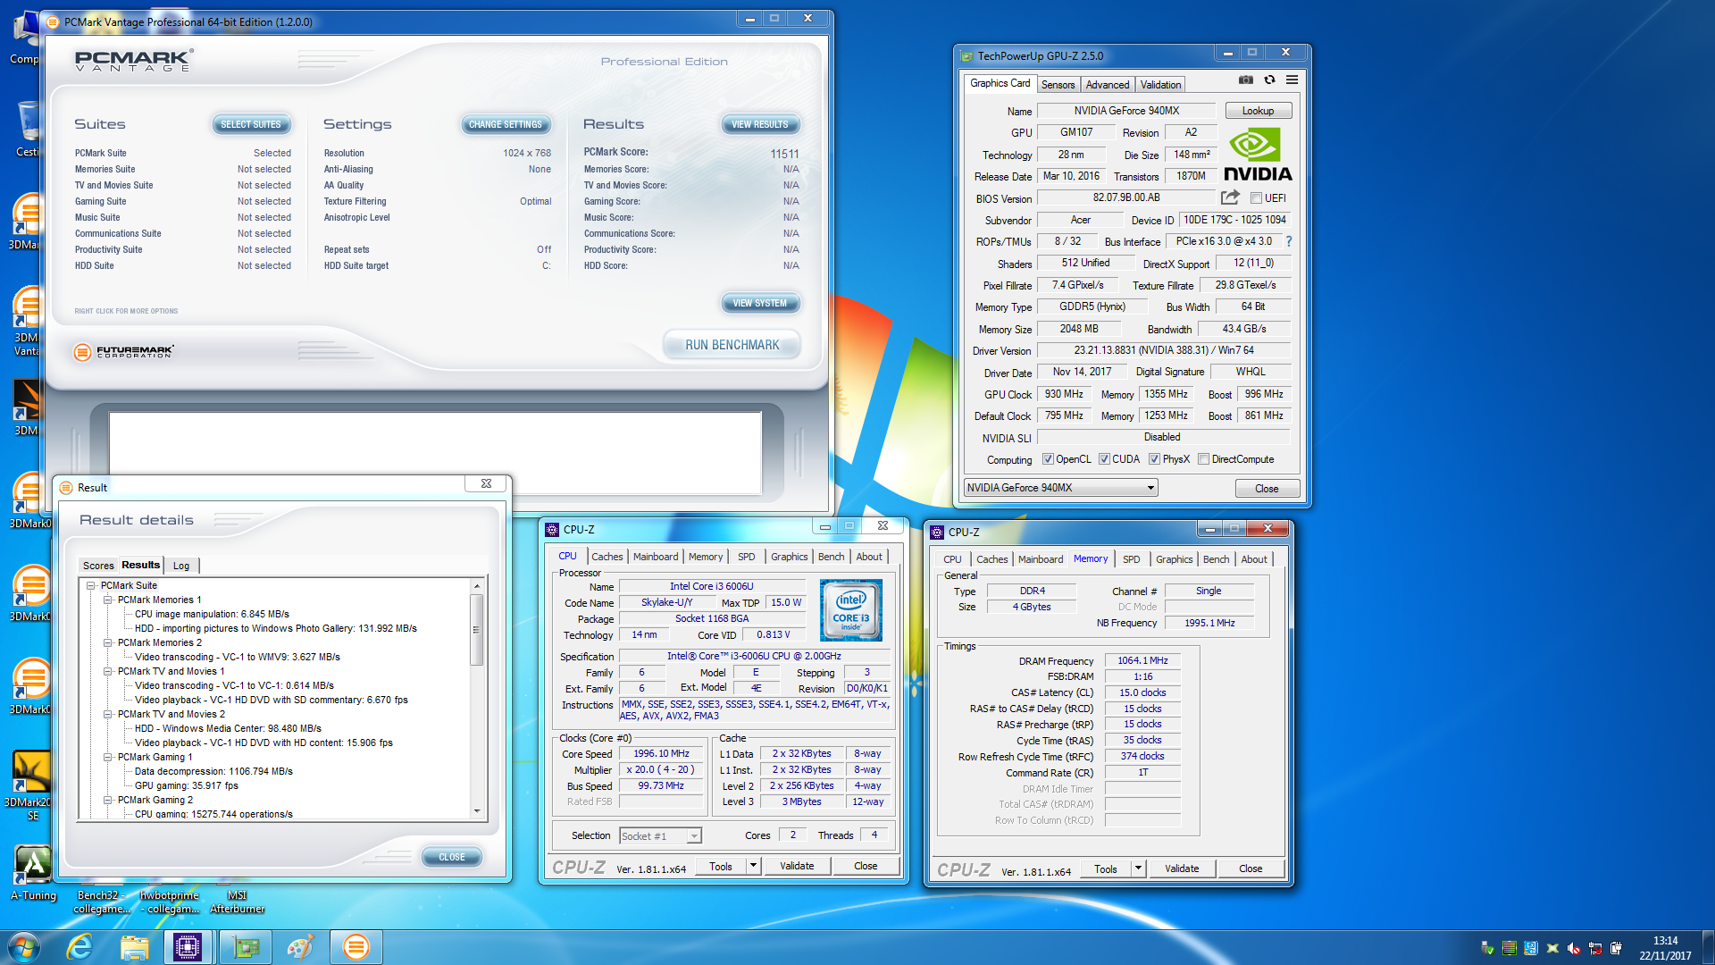This screenshot has height=965, width=1715.
Task: Click the Result tree scroll-down arrow
Action: pos(476,812)
